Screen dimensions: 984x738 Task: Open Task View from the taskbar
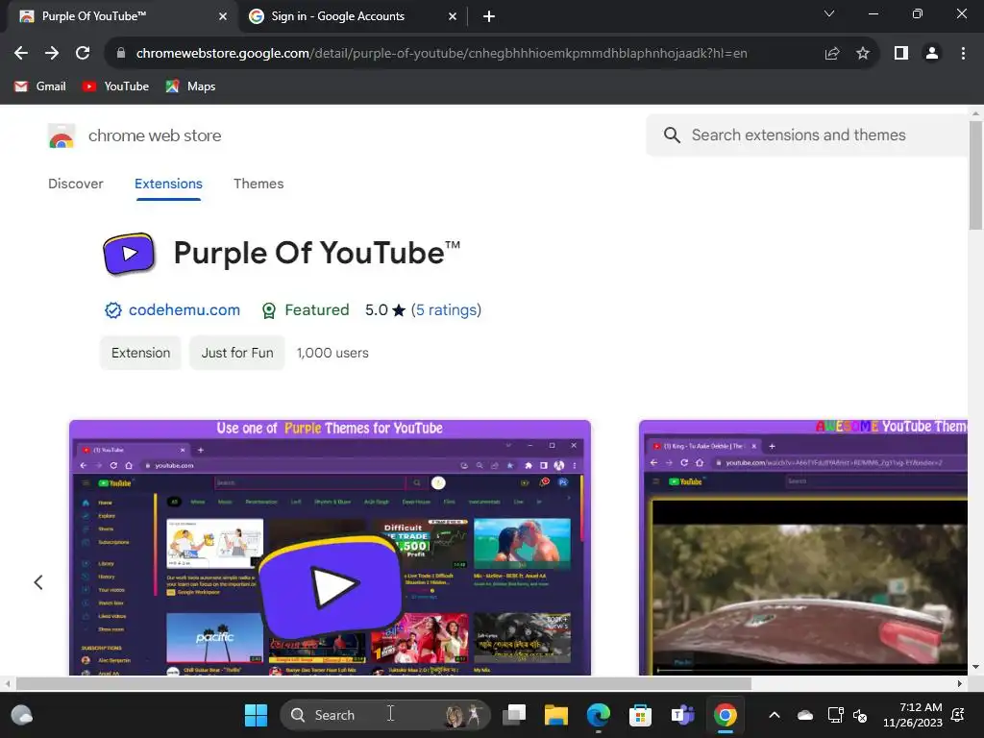[514, 715]
